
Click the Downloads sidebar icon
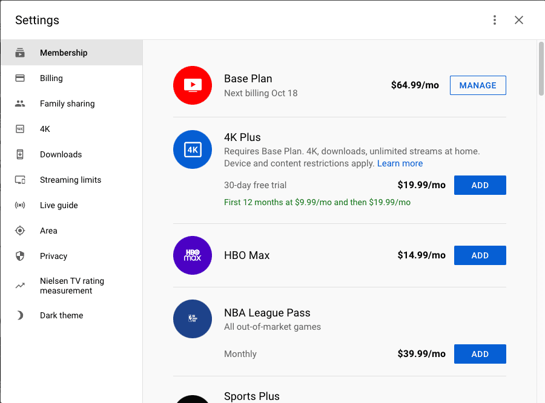(x=20, y=154)
